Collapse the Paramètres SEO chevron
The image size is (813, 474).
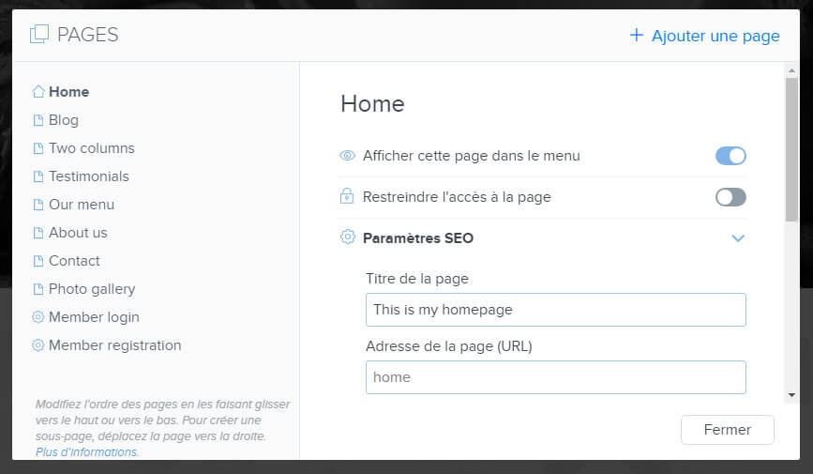[x=738, y=237]
